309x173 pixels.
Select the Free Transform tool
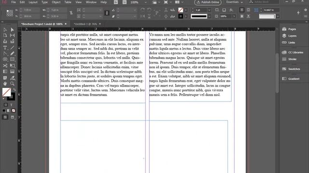12,65
